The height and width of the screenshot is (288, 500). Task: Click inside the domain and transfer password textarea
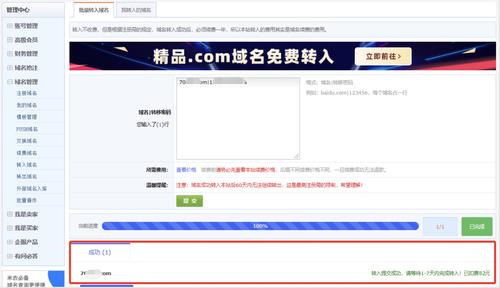pyautogui.click(x=238, y=119)
